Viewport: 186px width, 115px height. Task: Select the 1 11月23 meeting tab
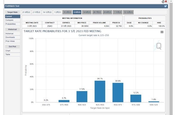click(x=117, y=12)
